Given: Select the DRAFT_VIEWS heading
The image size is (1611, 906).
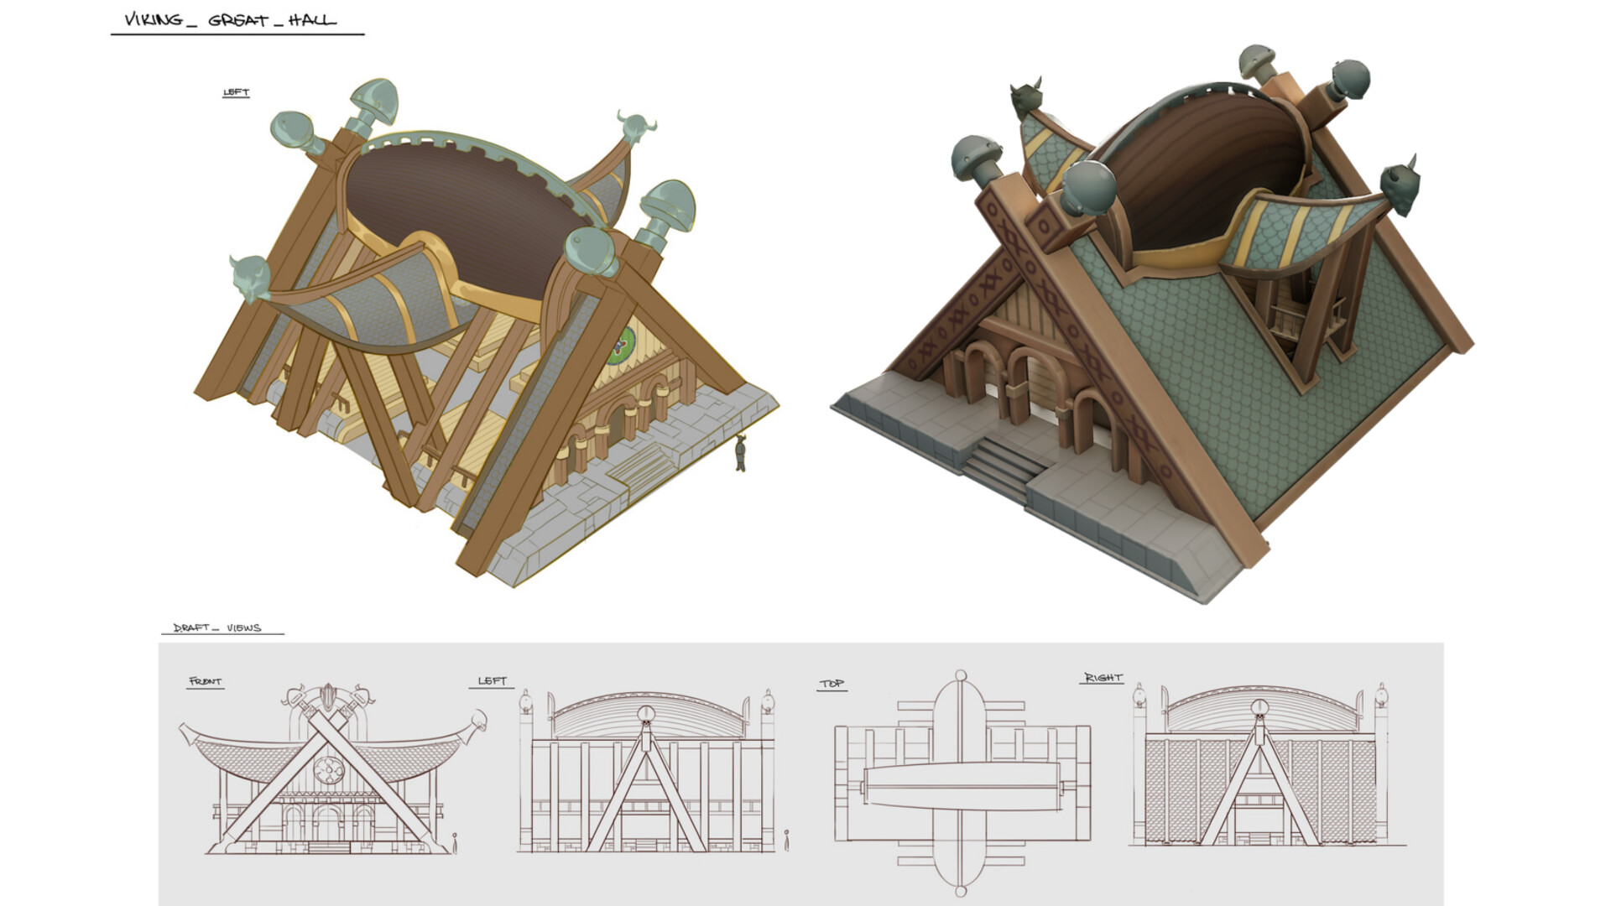Looking at the screenshot, I should (217, 627).
